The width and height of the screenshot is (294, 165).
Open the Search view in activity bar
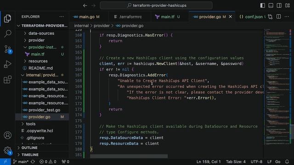coord(7,33)
